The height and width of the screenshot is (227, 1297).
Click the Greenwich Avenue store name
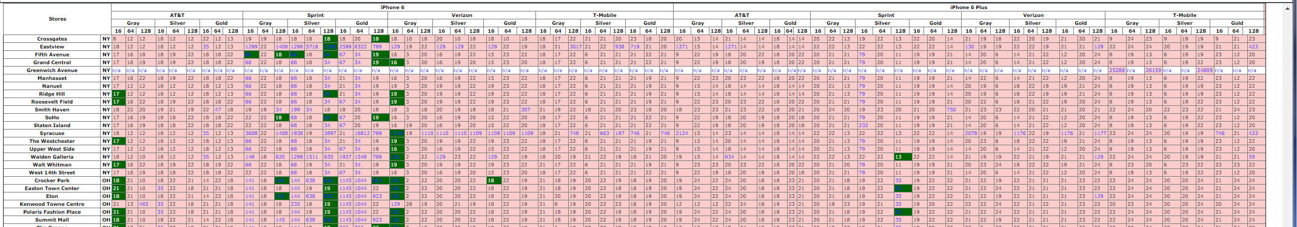[52, 70]
